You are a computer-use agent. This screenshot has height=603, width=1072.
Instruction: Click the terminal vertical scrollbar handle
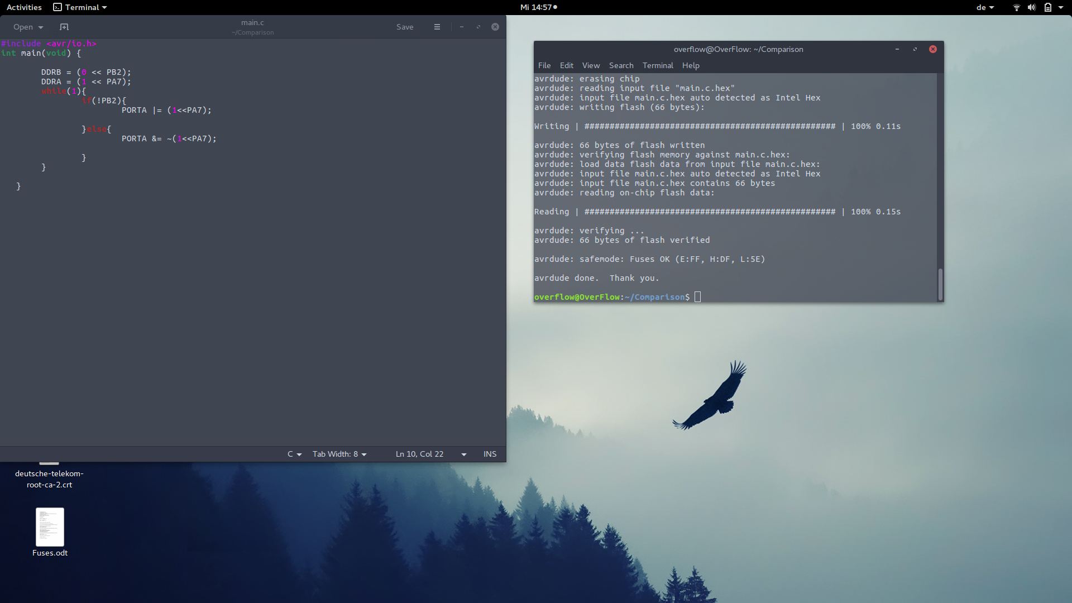(940, 284)
